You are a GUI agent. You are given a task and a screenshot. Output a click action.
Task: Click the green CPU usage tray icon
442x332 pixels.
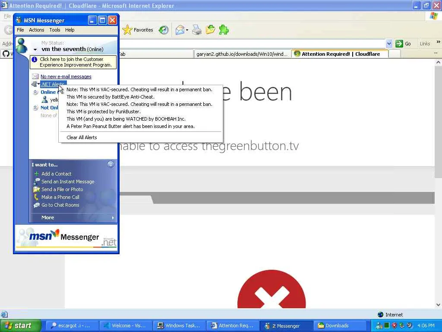point(387,326)
